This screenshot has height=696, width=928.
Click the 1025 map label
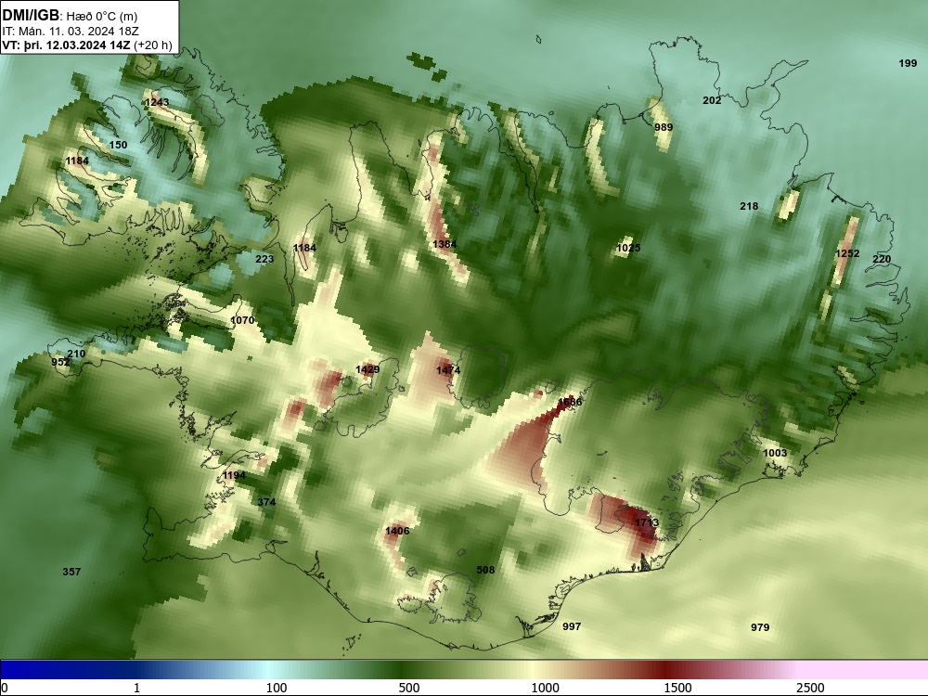click(x=628, y=248)
